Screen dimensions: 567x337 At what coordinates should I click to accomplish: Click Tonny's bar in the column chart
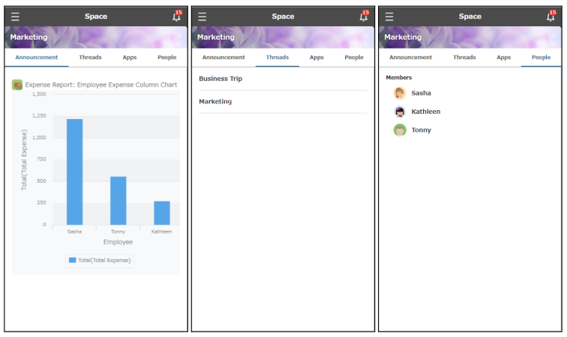[x=118, y=201]
